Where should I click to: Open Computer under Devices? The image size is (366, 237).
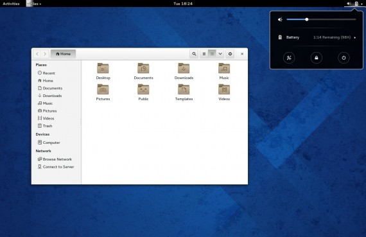(x=57, y=143)
